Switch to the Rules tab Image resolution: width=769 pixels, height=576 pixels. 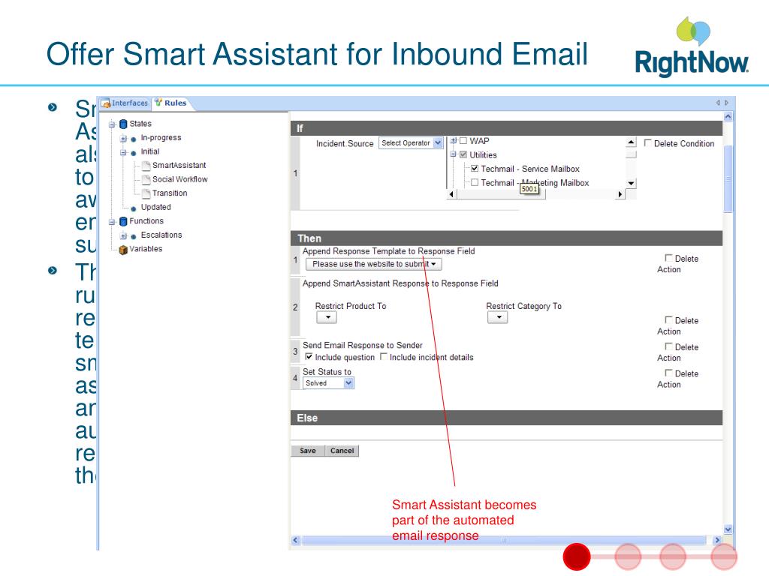pos(170,103)
